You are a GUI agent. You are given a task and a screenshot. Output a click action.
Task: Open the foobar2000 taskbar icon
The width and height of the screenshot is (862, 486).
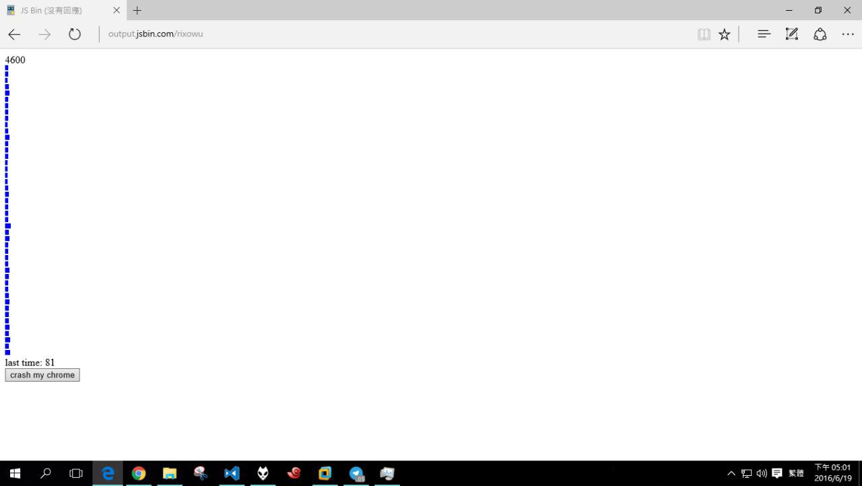coord(263,473)
